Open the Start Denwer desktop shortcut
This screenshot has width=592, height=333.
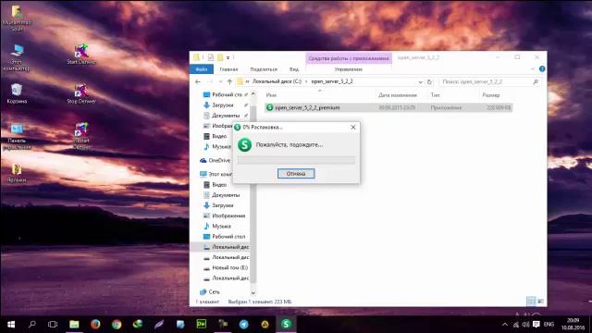coord(80,54)
